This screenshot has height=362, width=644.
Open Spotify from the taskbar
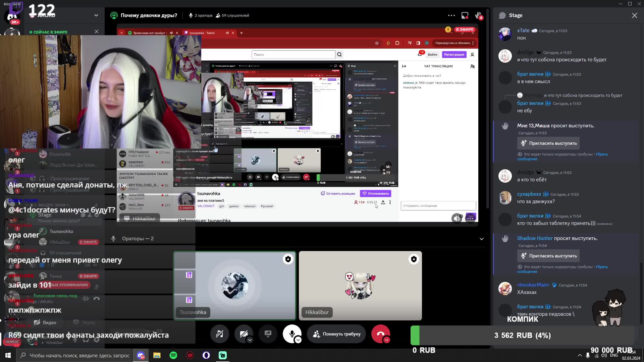tap(173, 355)
